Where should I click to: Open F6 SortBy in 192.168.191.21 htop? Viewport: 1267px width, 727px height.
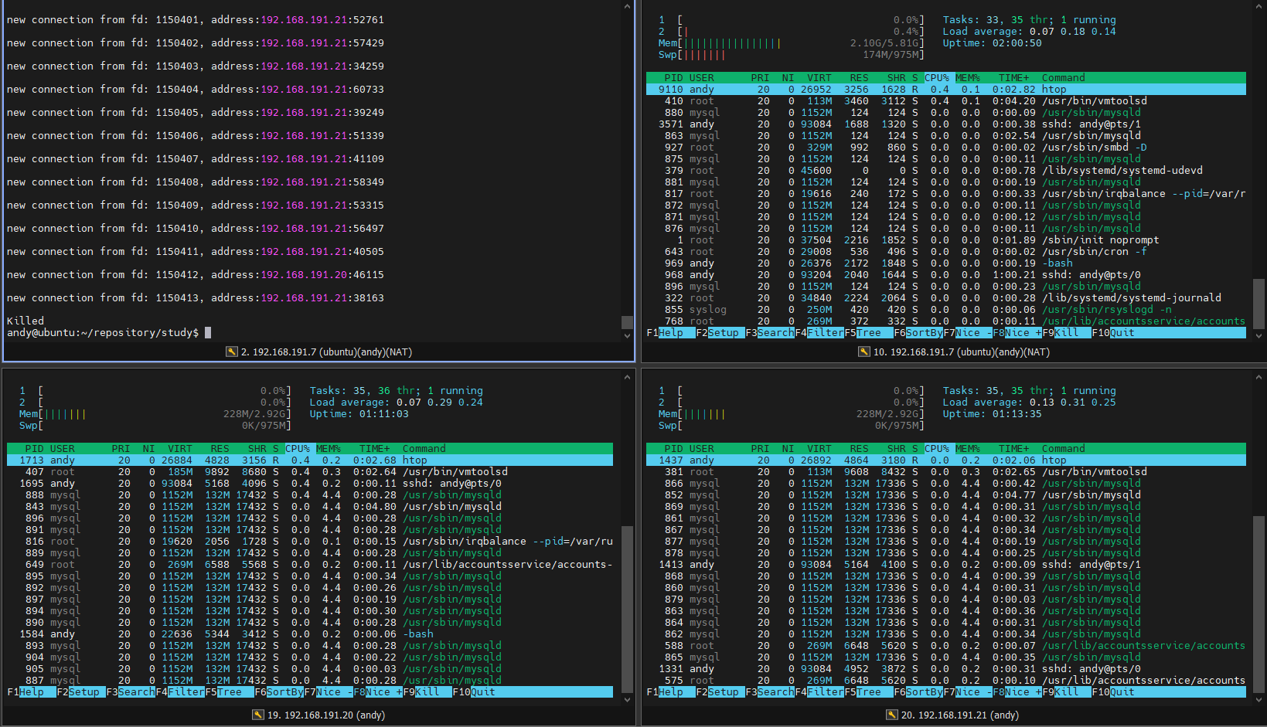(918, 692)
